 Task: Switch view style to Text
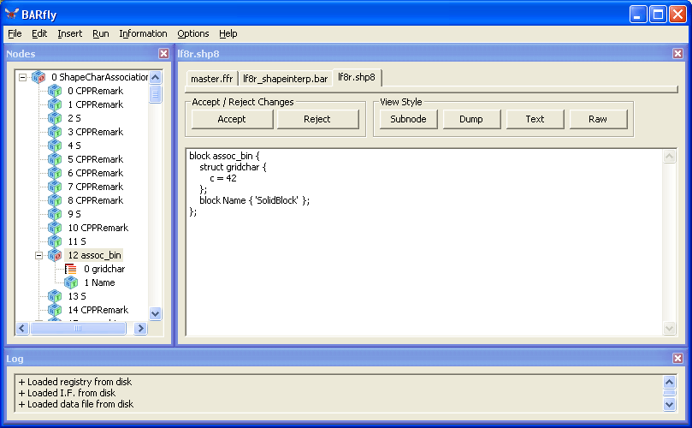pyautogui.click(x=535, y=119)
